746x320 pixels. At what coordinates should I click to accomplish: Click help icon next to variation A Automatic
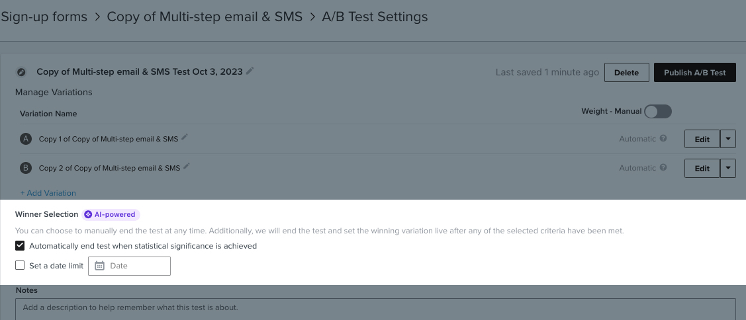tap(663, 139)
